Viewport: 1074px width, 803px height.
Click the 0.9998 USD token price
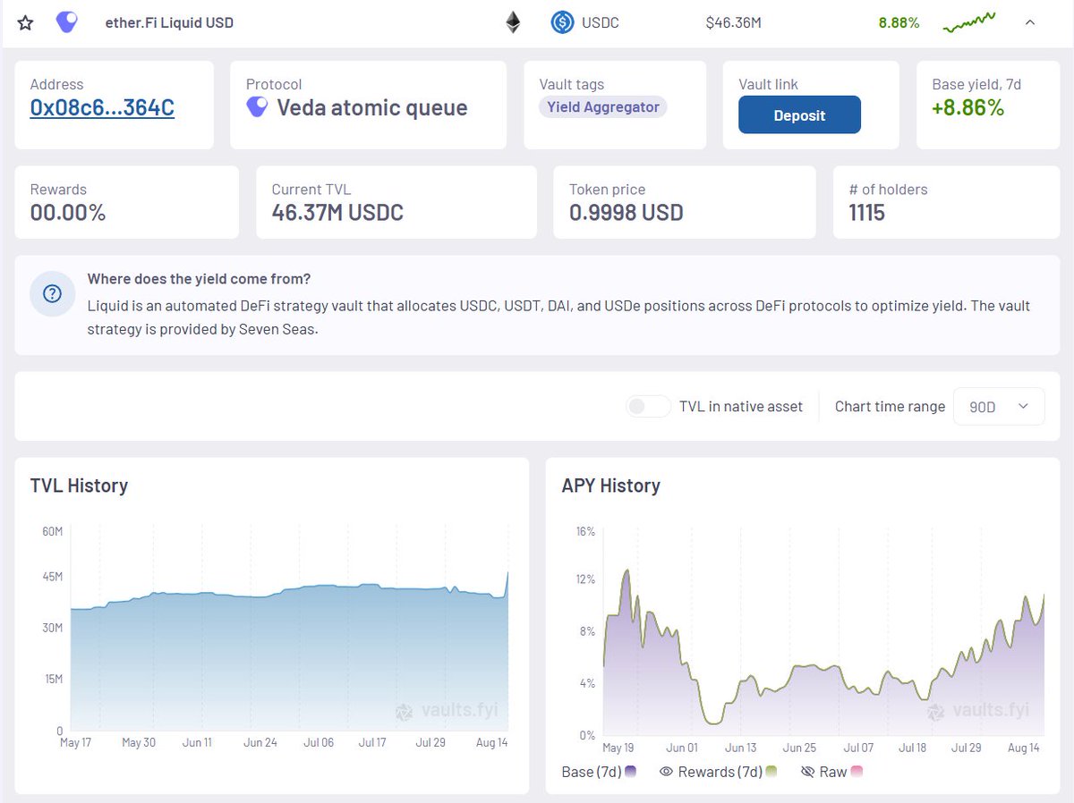[626, 213]
